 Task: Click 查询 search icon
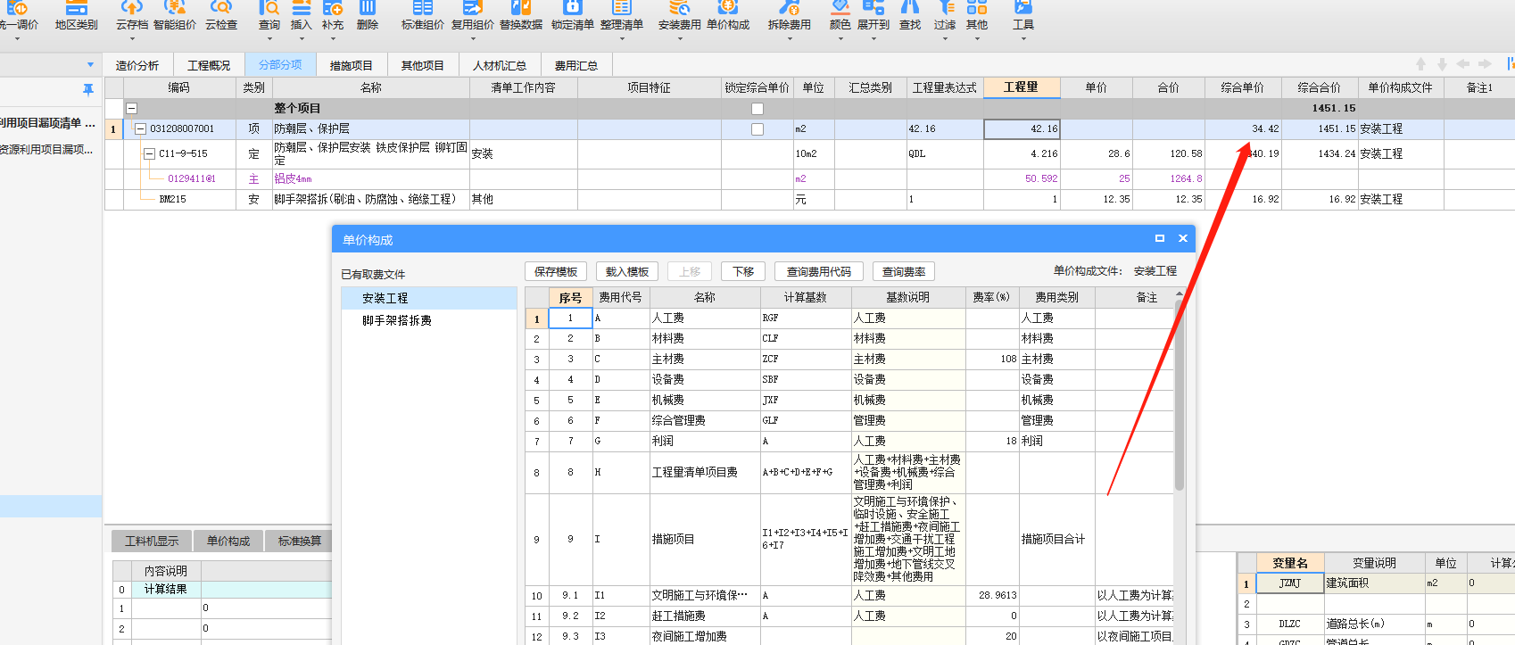[269, 9]
